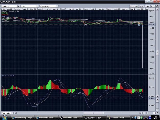Click the EMA (21) legend label
The height and width of the screenshot is (120, 160).
click(x=5, y=15)
